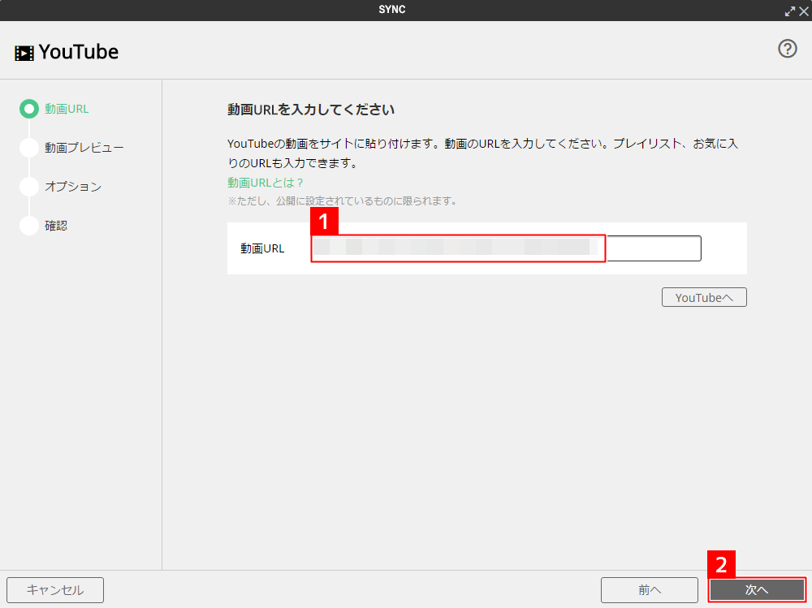
Task: Click the YouTube header title text
Action: [x=79, y=52]
